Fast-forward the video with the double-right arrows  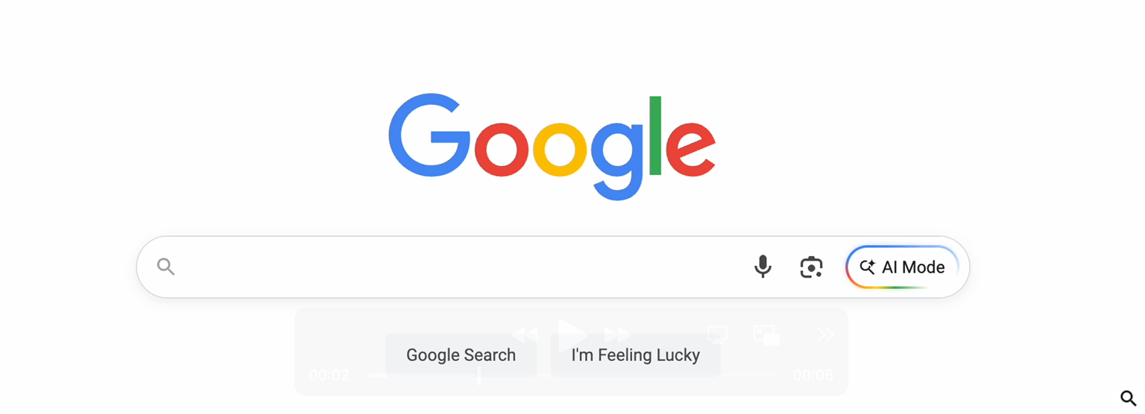(618, 335)
